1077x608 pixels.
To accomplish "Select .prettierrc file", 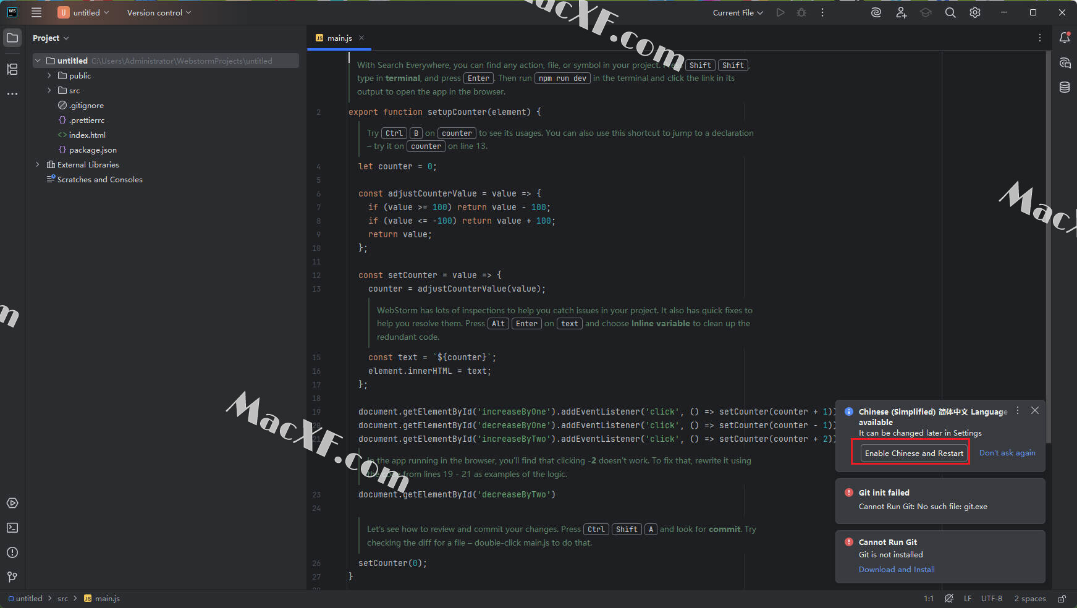I will coord(81,120).
